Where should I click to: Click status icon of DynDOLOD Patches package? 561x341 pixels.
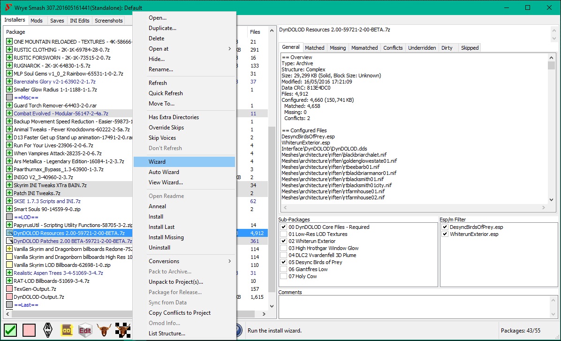click(x=9, y=241)
